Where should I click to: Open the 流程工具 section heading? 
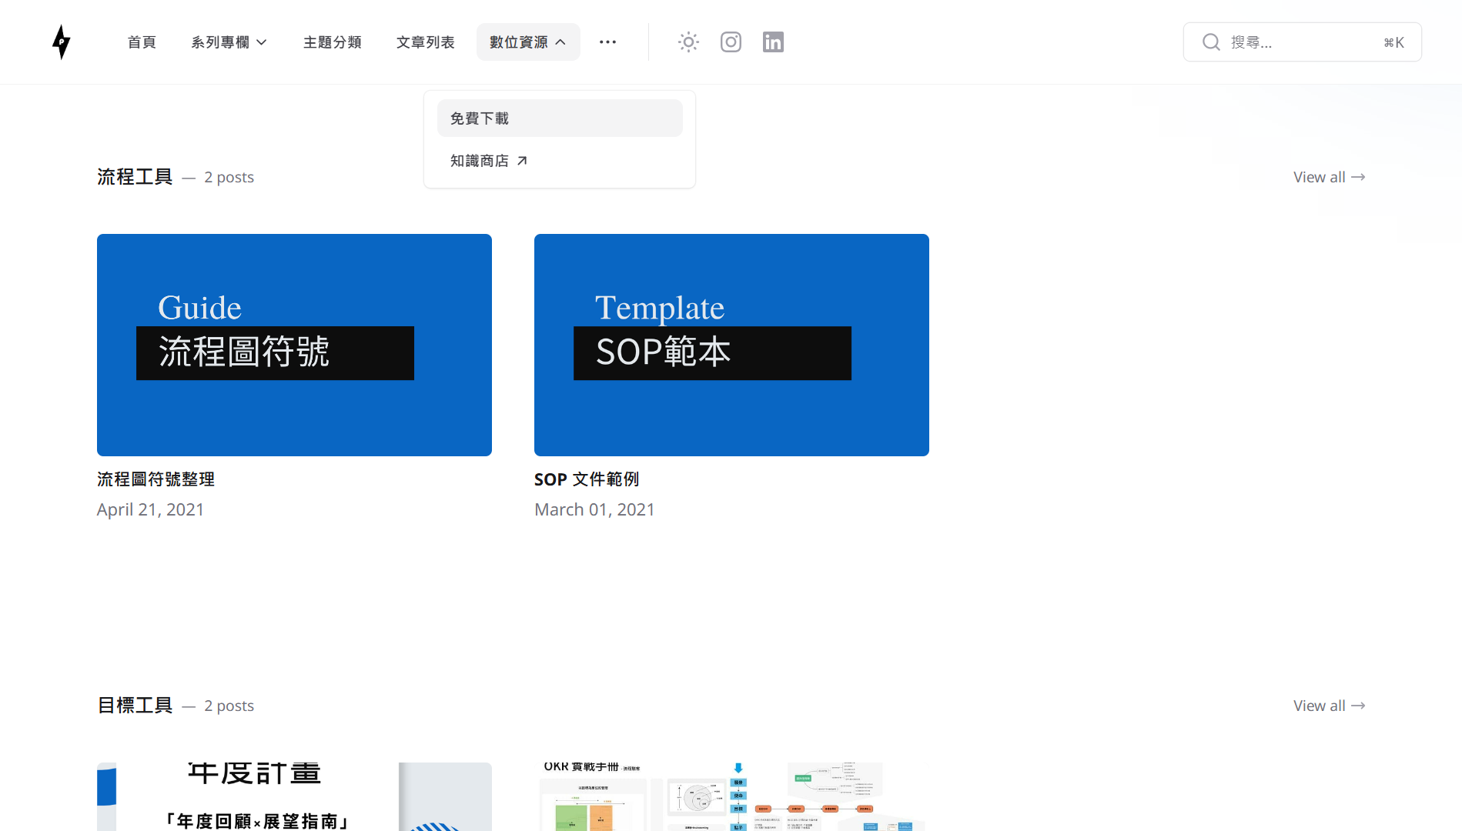(x=135, y=177)
